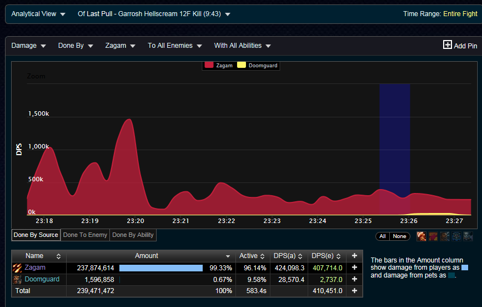Open the Analytical View dropdown
This screenshot has width=482, height=307.
point(38,14)
